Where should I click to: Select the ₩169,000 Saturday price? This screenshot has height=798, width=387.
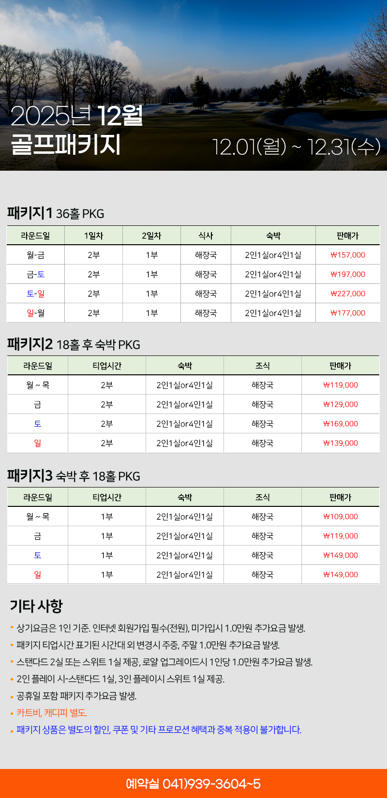click(341, 424)
